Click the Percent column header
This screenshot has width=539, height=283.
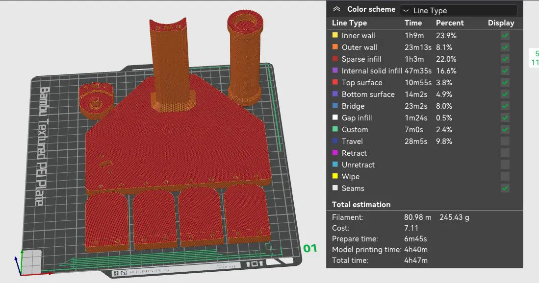pos(450,23)
